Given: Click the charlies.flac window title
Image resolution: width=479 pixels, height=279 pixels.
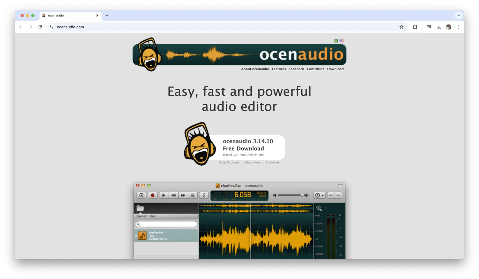Looking at the screenshot, I should pos(239,186).
